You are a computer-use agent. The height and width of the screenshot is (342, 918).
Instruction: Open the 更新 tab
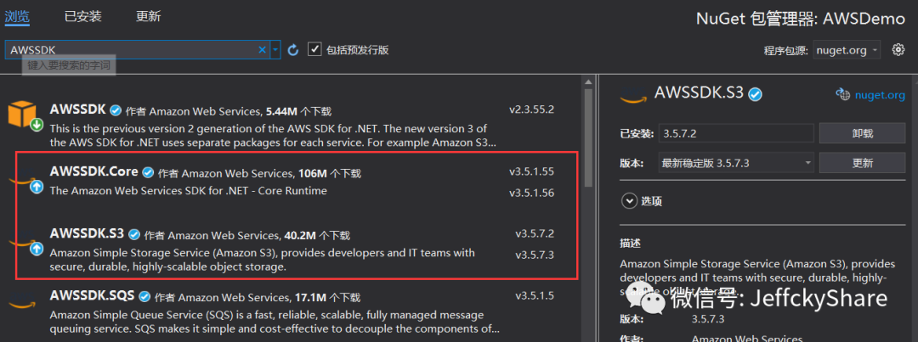click(148, 16)
